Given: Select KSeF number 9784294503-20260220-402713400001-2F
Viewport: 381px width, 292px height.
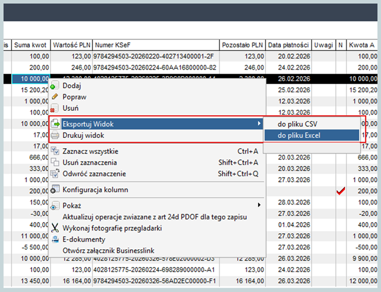Looking at the screenshot, I should [154, 56].
